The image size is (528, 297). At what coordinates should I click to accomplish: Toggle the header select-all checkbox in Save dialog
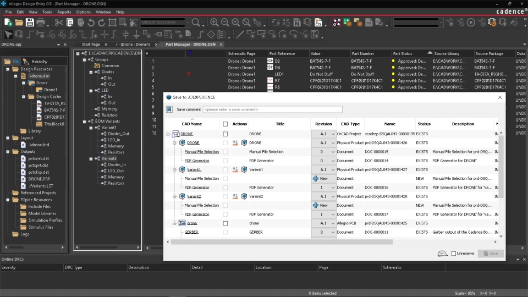coord(226,124)
